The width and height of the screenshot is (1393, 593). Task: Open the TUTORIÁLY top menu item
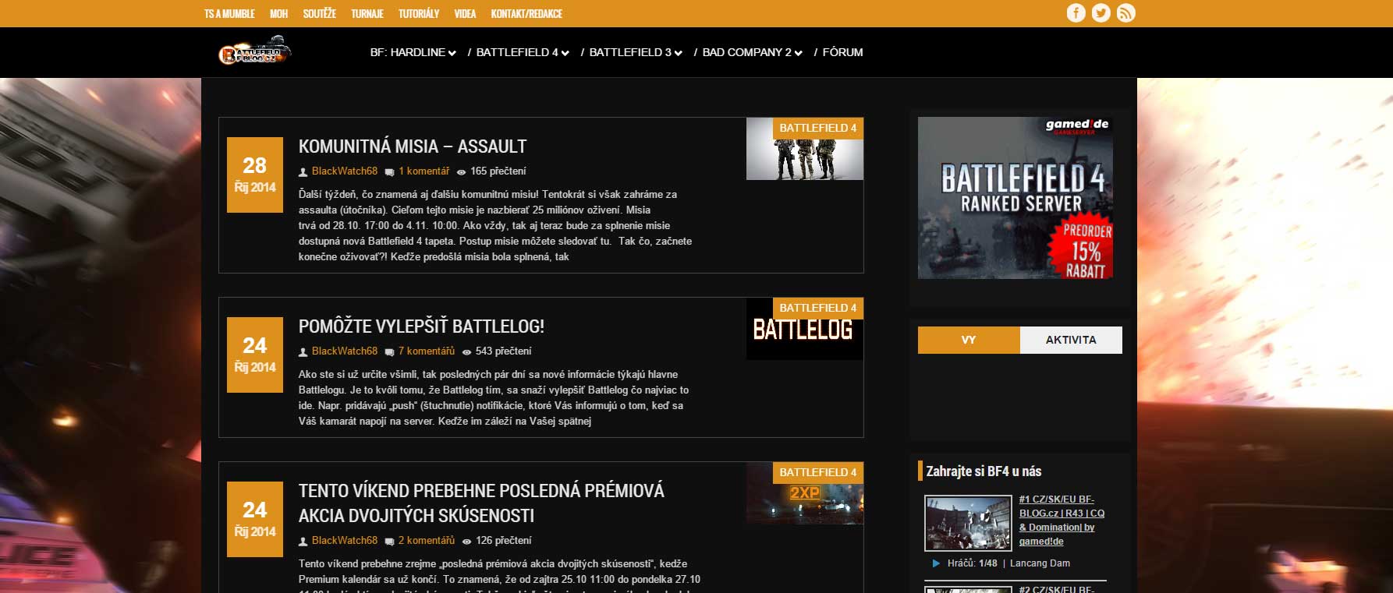coord(419,13)
